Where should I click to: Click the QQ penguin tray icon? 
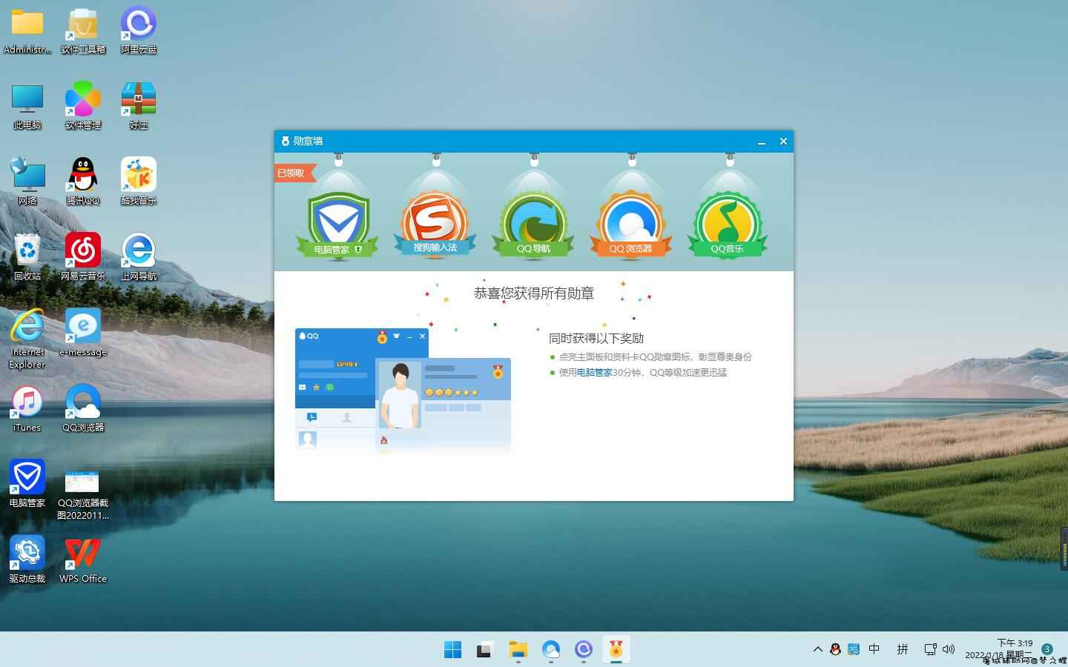[835, 649]
